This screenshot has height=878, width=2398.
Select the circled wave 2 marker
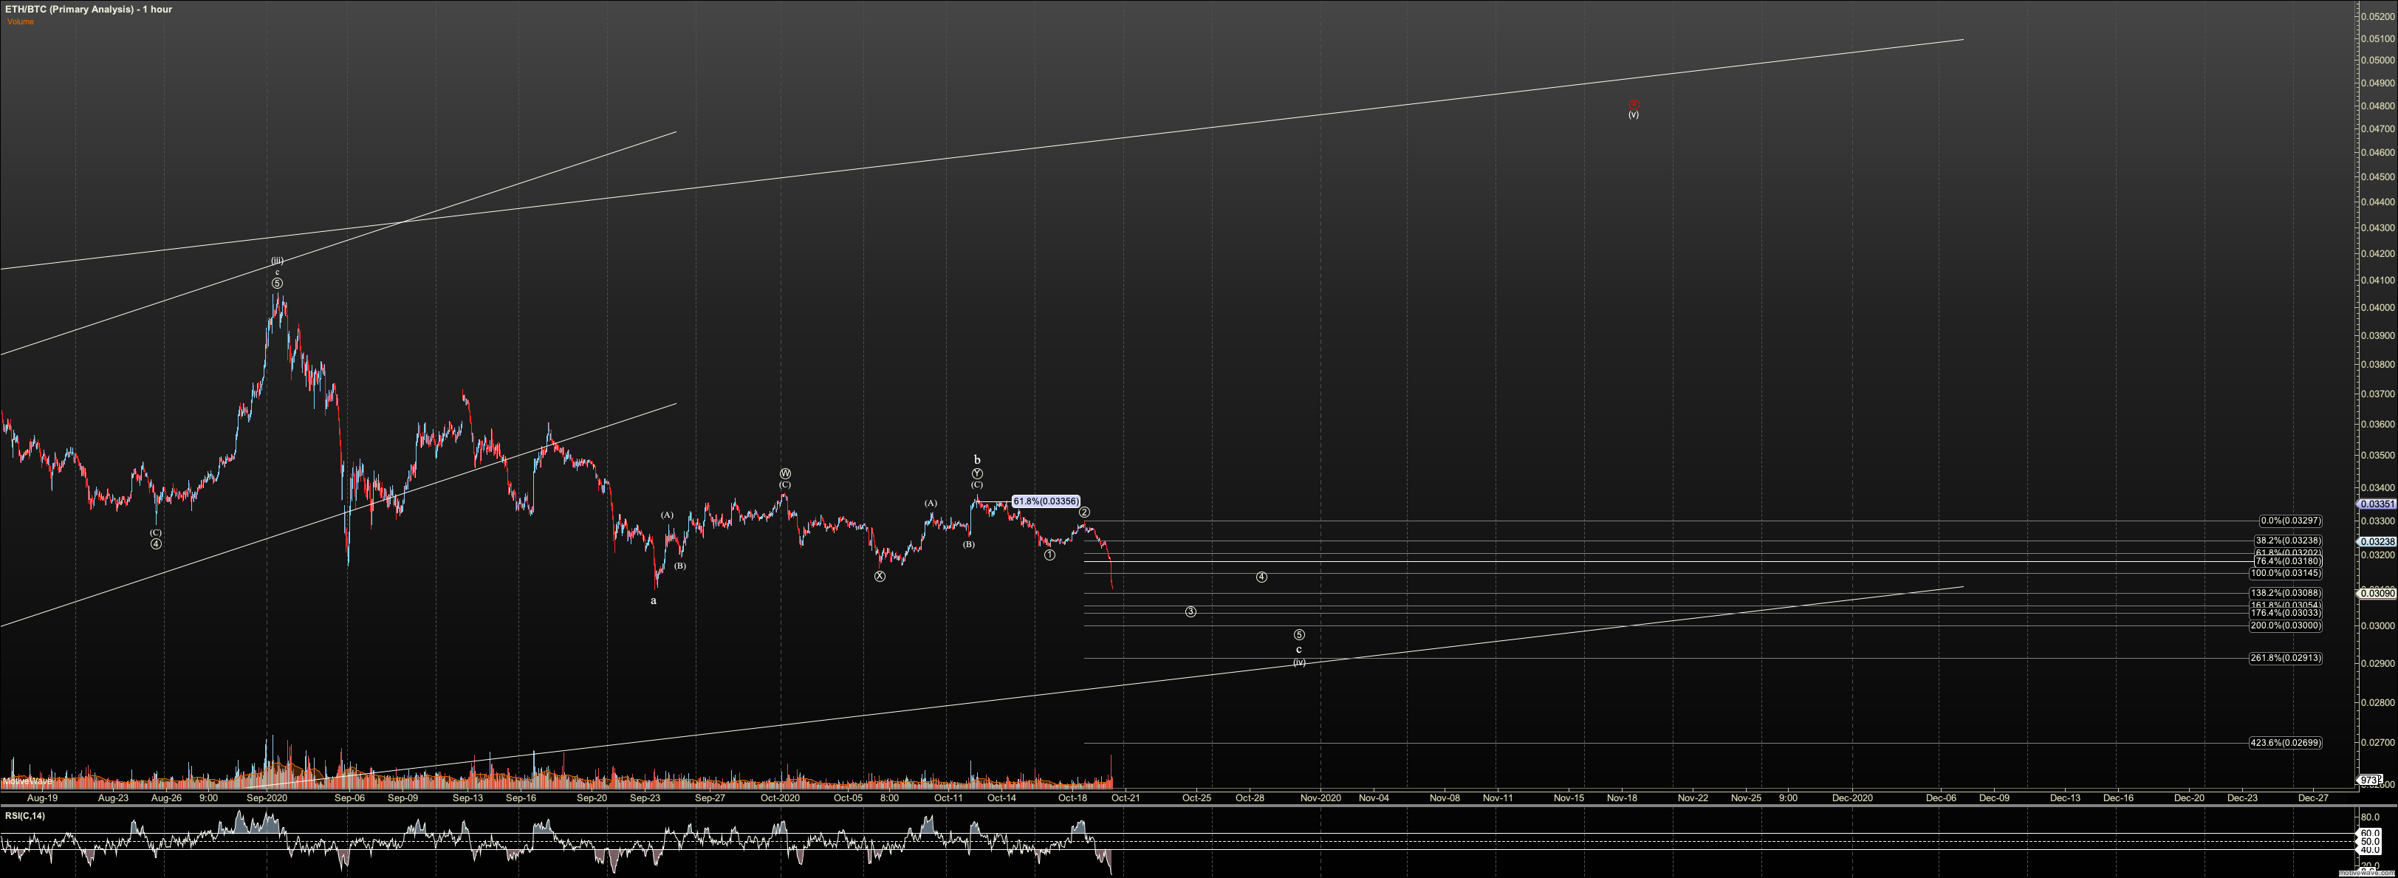1084,512
